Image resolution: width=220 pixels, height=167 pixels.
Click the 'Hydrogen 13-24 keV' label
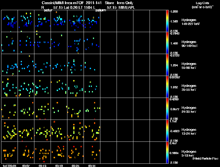click(x=189, y=132)
